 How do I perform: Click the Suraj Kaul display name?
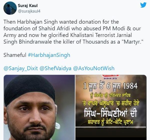point(28,6)
